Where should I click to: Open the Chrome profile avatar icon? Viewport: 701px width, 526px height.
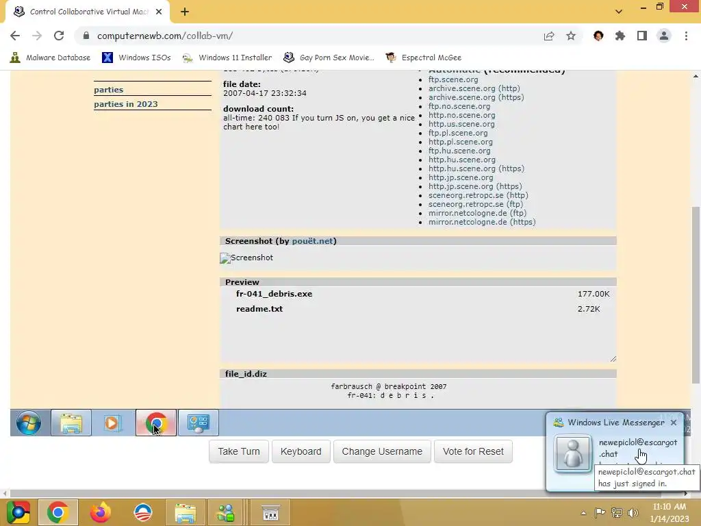[664, 36]
